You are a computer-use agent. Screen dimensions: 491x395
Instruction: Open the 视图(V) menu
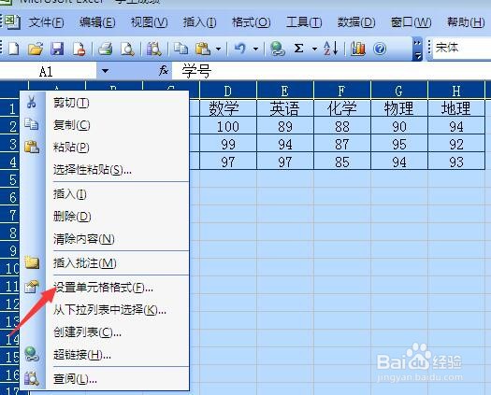click(x=149, y=22)
